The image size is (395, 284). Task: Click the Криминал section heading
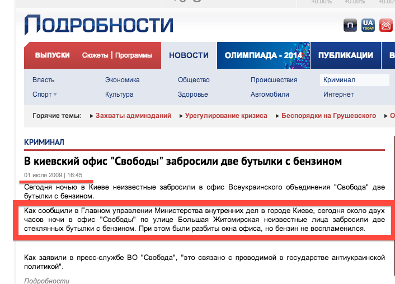[44, 142]
